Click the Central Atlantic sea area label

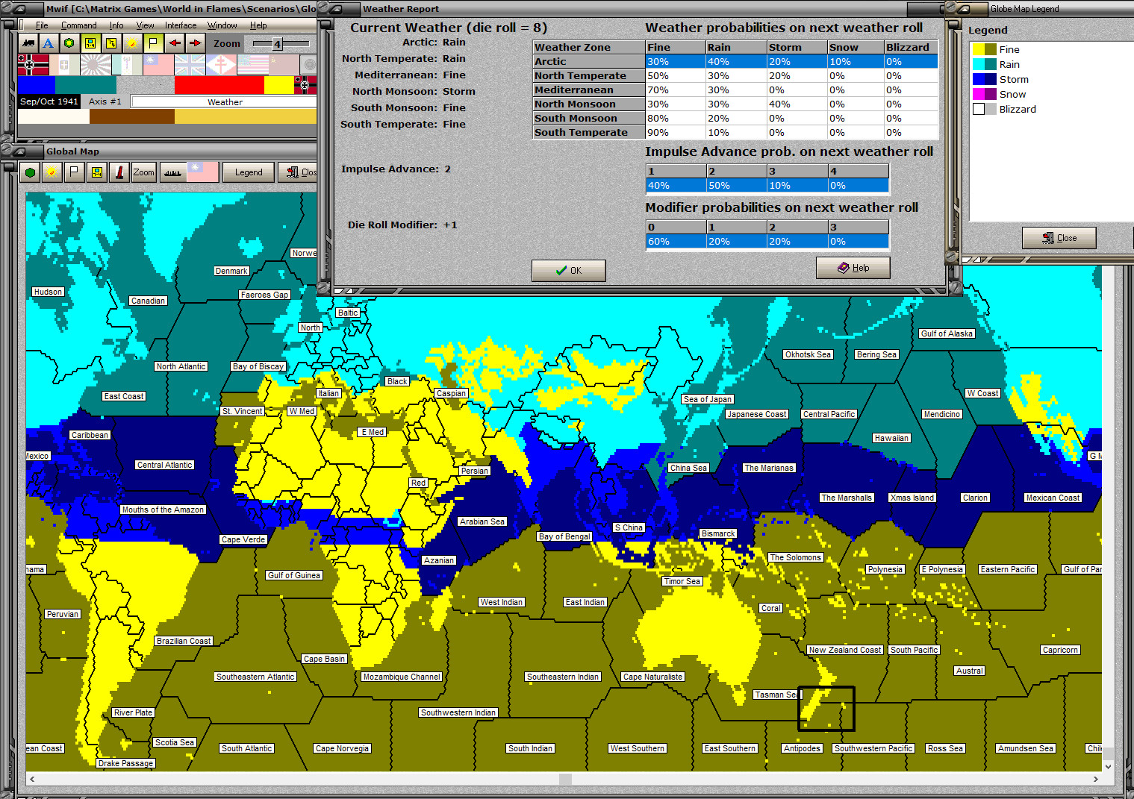[165, 465]
